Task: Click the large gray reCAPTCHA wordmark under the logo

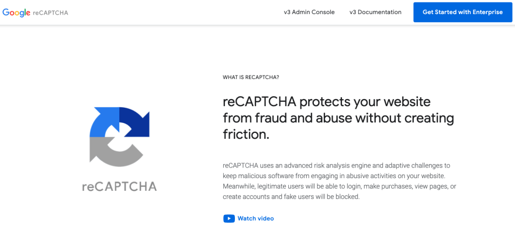Action: click(119, 187)
